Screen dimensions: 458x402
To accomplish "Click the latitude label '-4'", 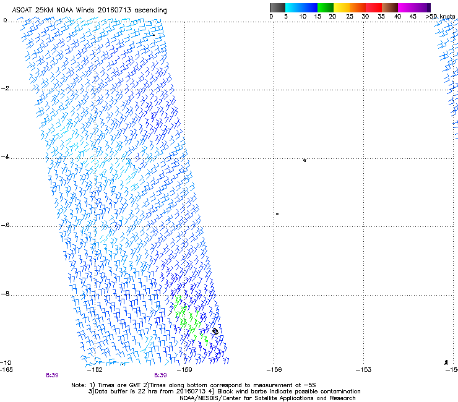I will (5, 156).
